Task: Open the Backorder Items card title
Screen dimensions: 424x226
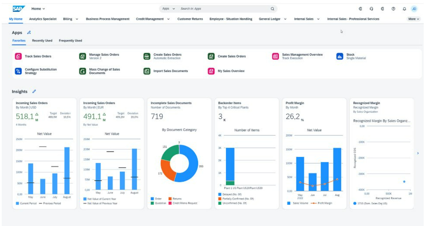Action: (x=230, y=103)
